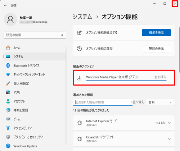Screen dimensions: 180x151
Task: Click the 秋葉一郎 account name
Action: [26, 18]
